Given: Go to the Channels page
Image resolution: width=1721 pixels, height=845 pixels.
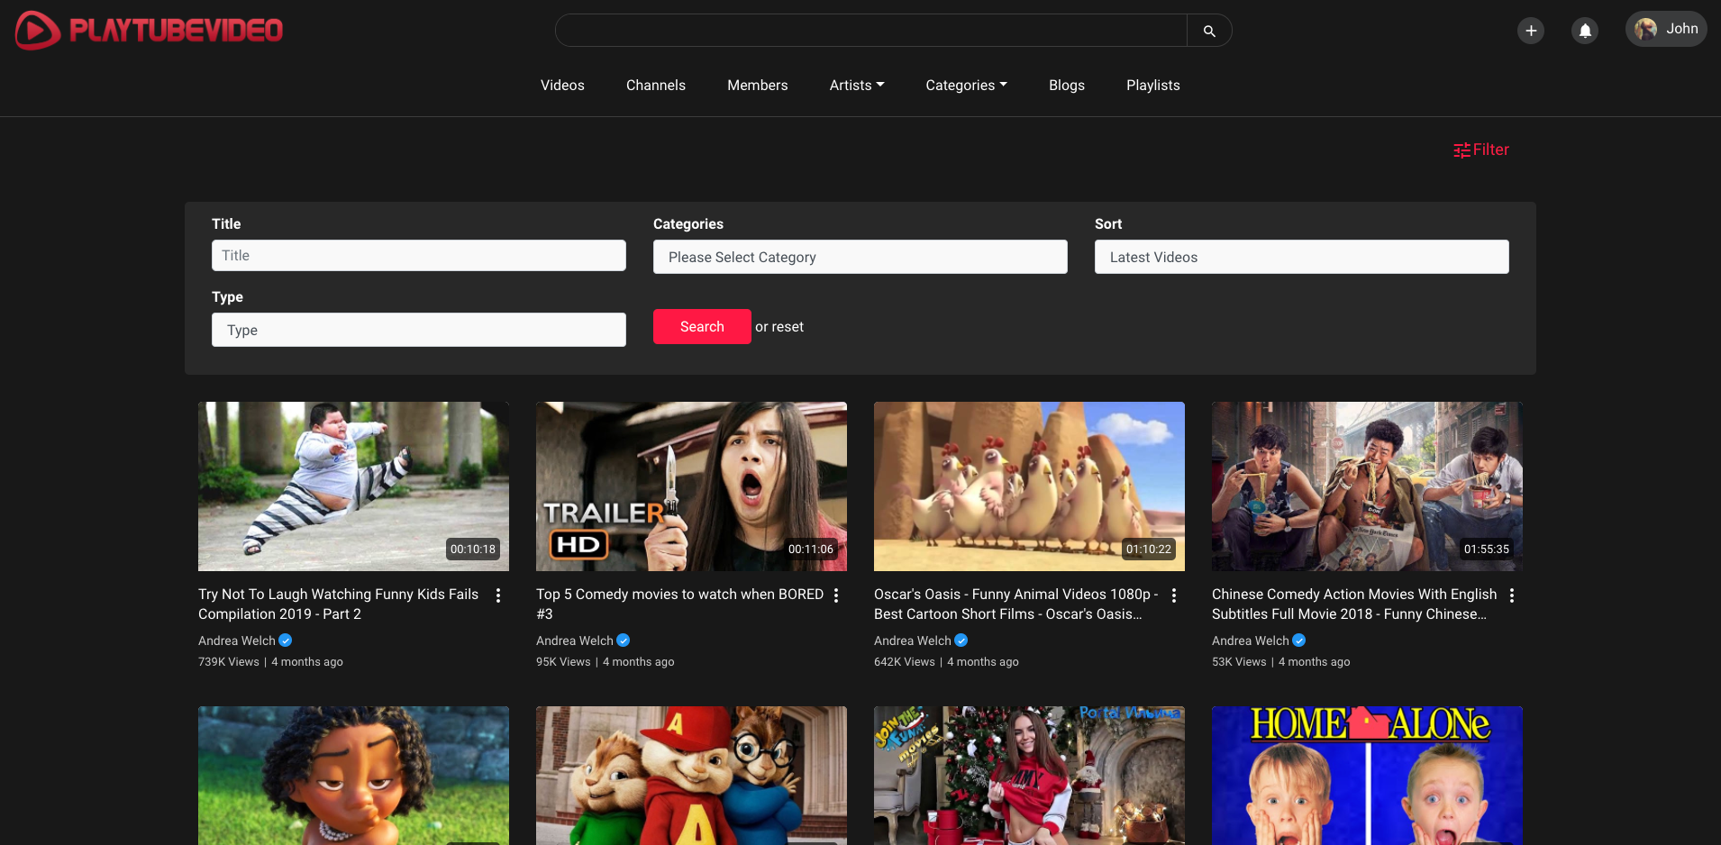Looking at the screenshot, I should [x=656, y=85].
